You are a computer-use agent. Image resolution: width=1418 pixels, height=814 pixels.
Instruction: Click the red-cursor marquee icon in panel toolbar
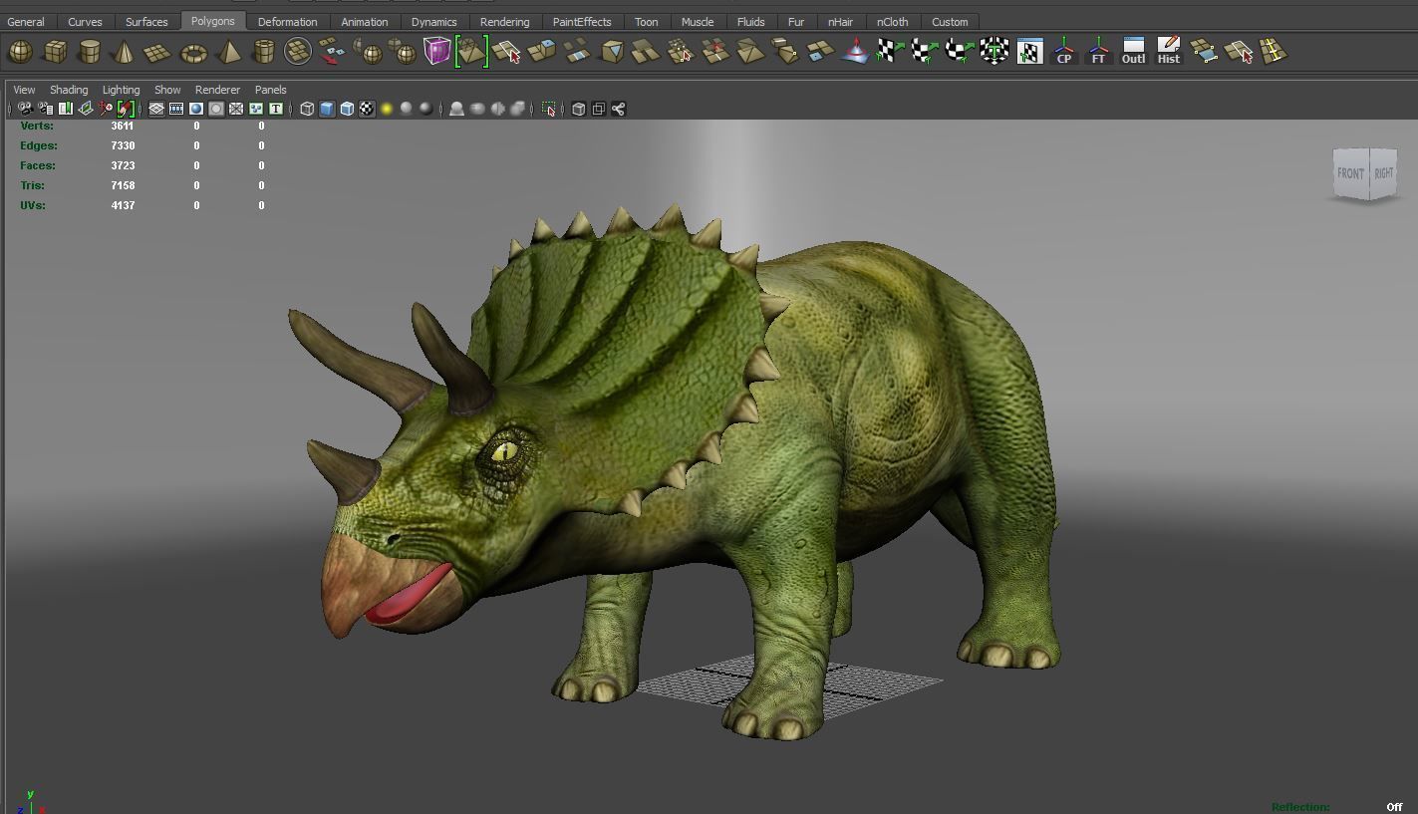[x=549, y=109]
